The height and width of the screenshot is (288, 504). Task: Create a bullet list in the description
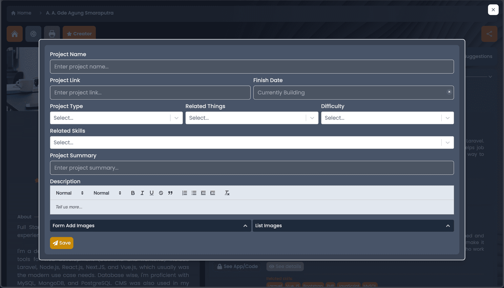coord(194,193)
